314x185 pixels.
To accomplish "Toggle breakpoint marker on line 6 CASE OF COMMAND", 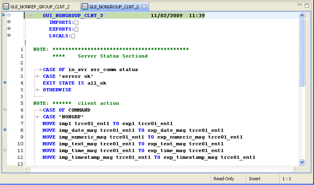I will (x=5, y=109).
